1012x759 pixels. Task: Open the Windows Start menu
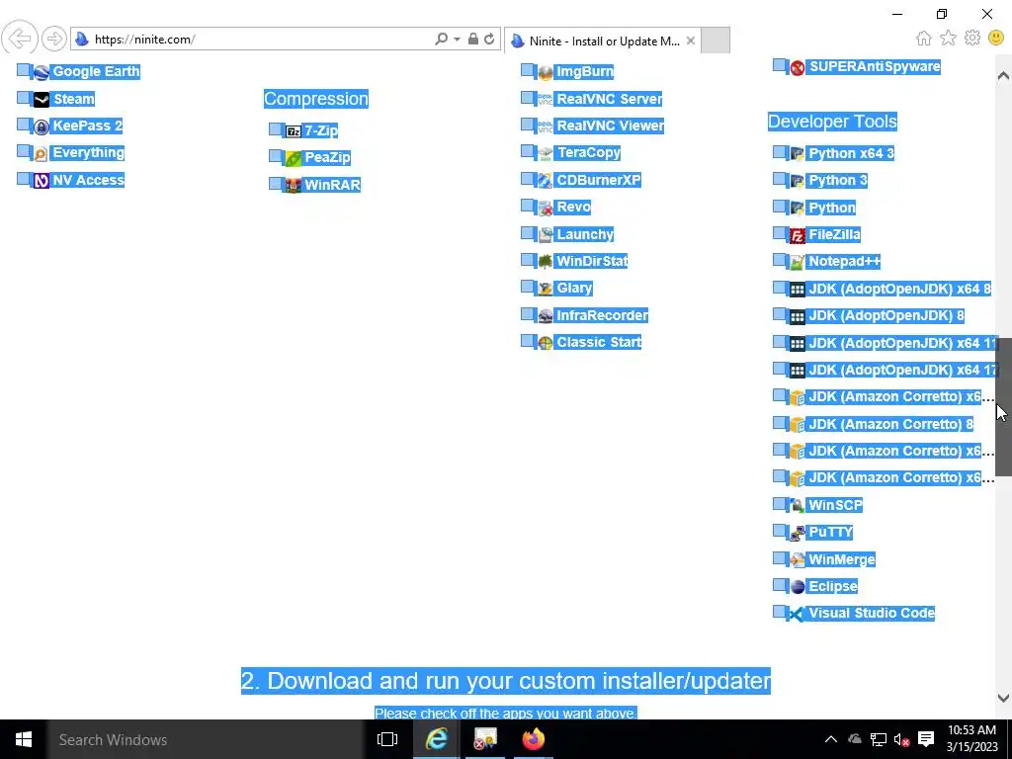pos(24,739)
